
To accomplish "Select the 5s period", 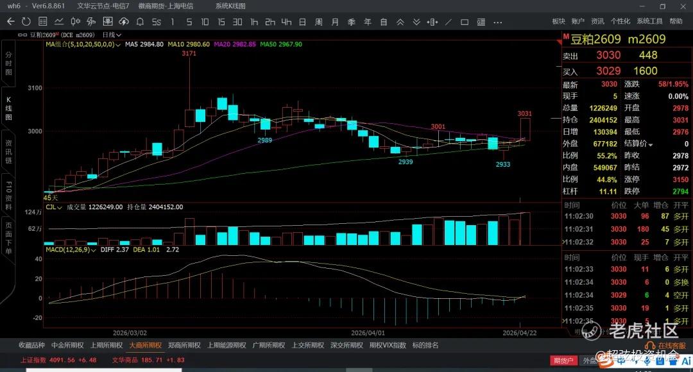I will [157, 22].
